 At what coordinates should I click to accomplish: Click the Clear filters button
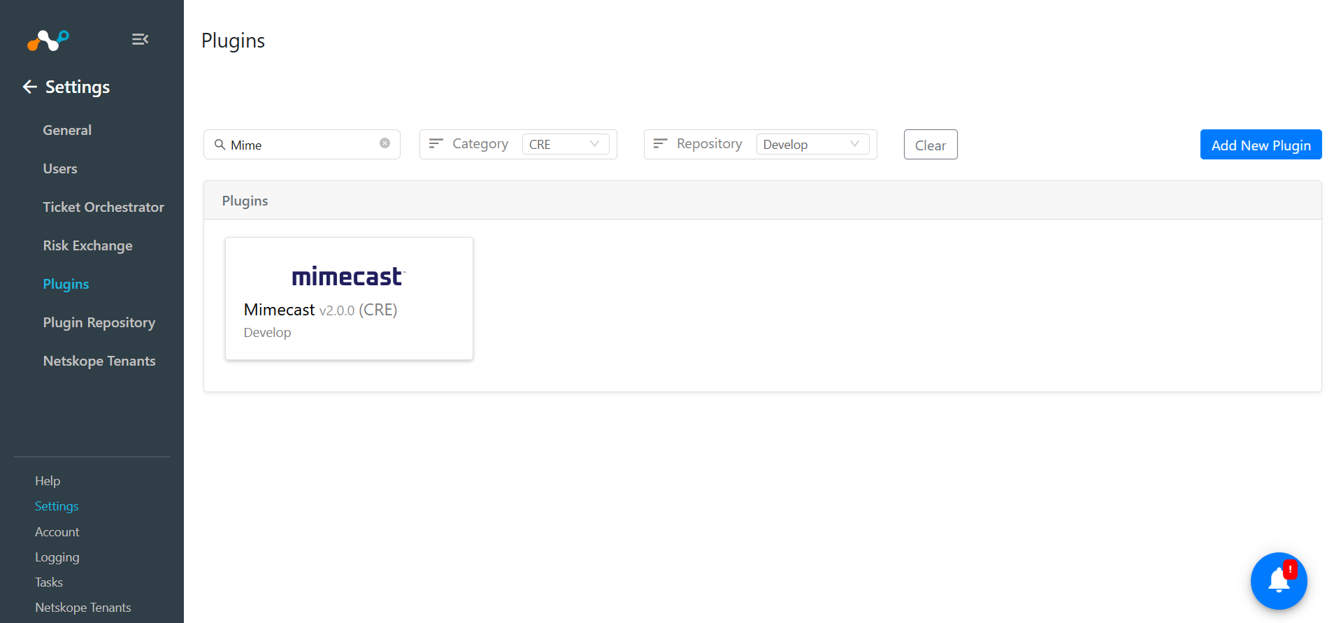tap(931, 145)
